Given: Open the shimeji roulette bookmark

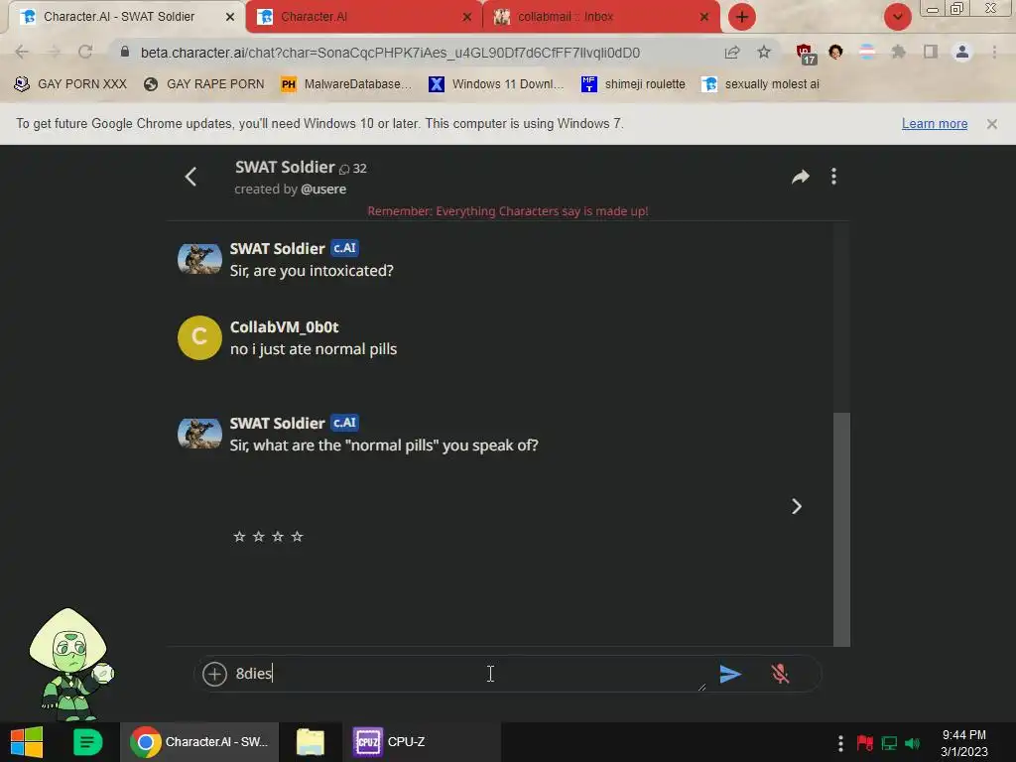Looking at the screenshot, I should (633, 84).
